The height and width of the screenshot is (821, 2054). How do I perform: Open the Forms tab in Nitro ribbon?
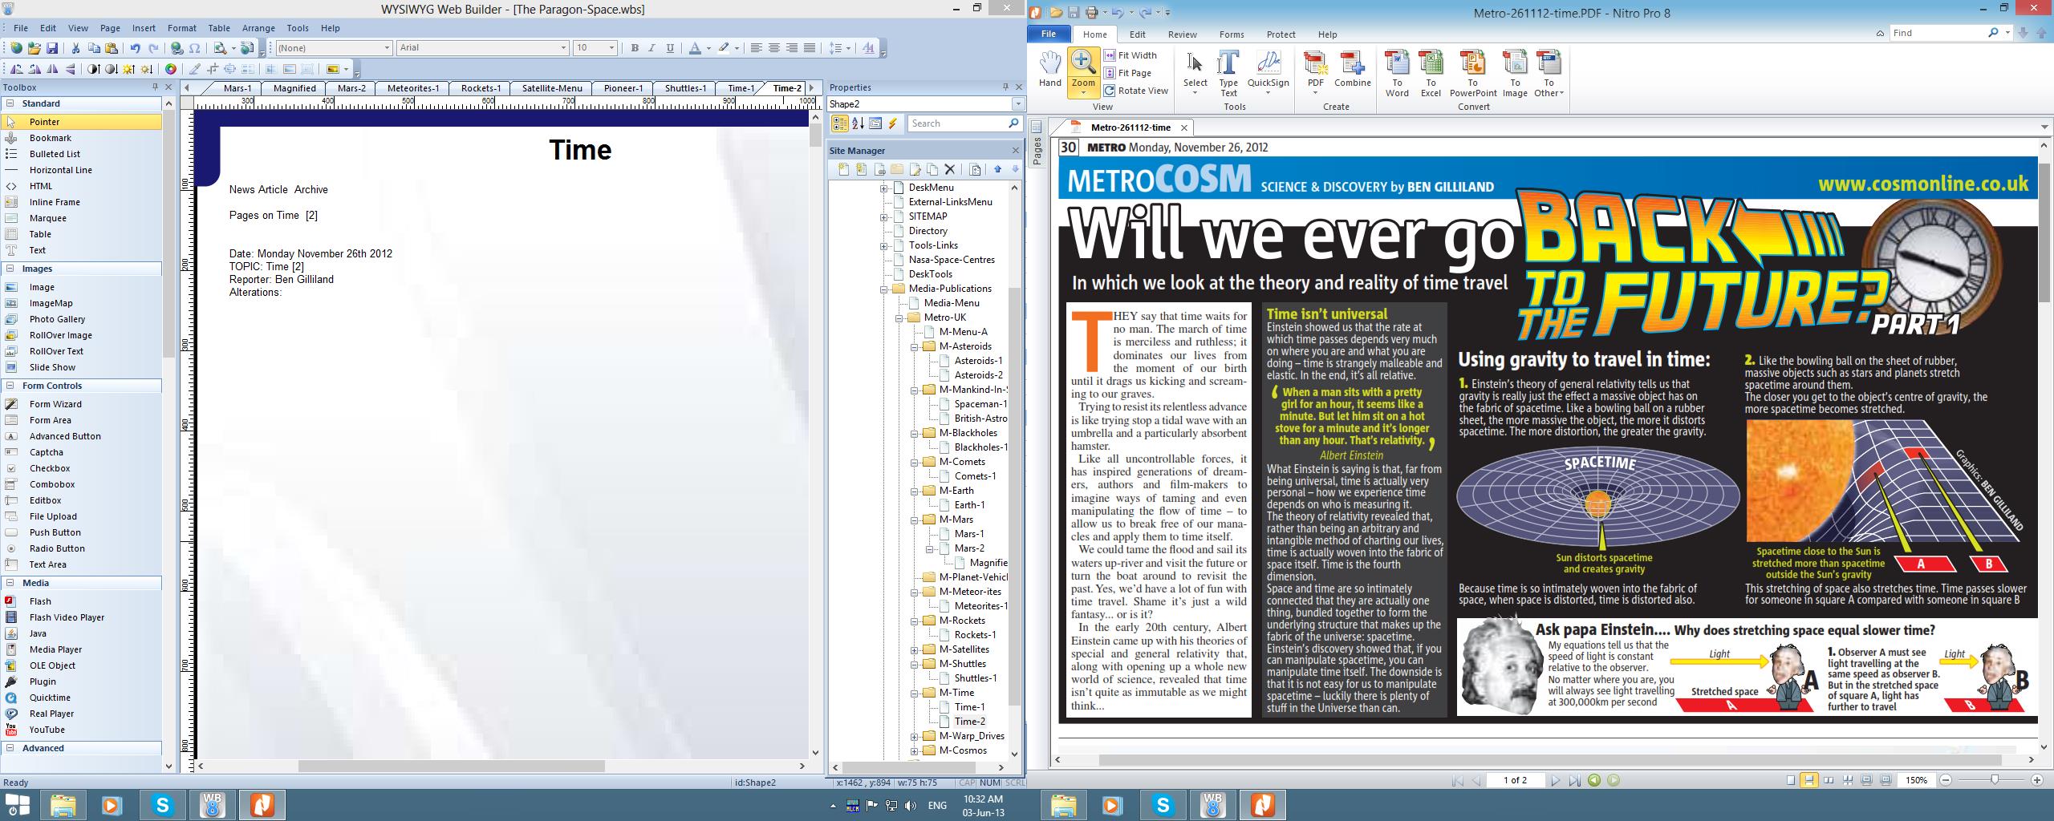[1232, 34]
